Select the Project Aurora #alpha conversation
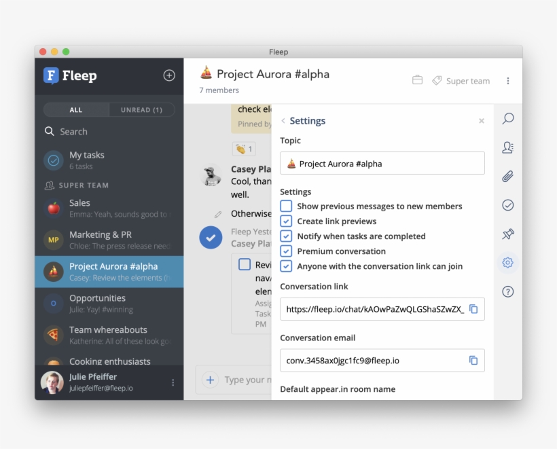Screen dimensions: 557x449 tap(109, 272)
